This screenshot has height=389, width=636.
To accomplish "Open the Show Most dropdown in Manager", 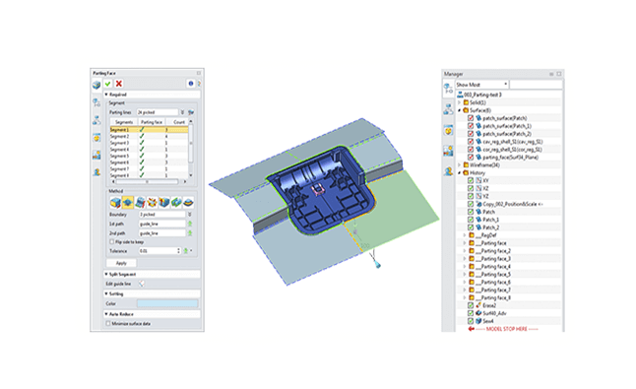I will (x=481, y=85).
